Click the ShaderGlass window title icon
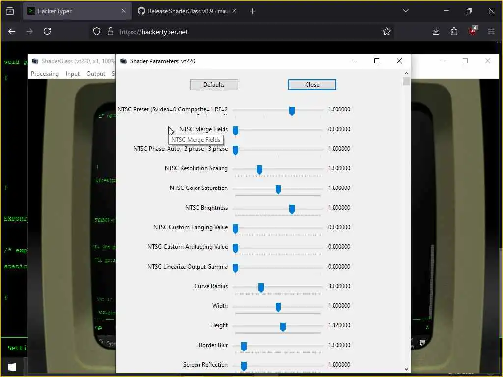503x377 pixels. (35, 61)
